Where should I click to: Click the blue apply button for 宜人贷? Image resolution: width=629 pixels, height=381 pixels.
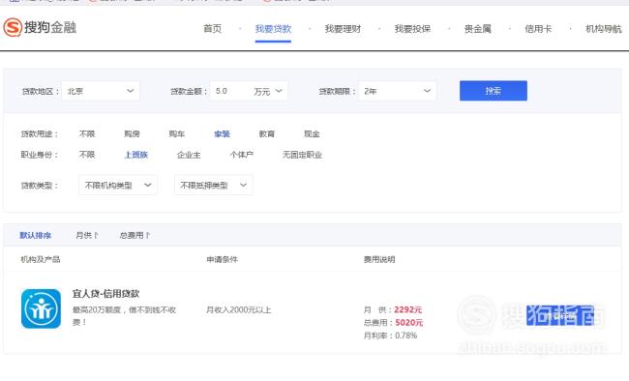[560, 315]
